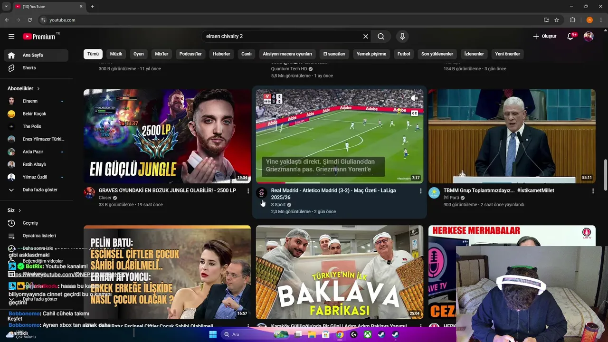608x342 pixels.
Task: Select the Yemek pişirme chip
Action: pos(371,54)
